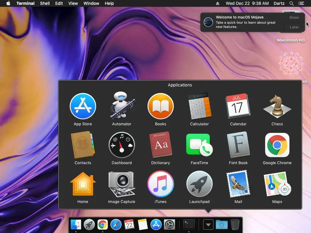Open the Terminal menu
The height and width of the screenshot is (233, 311).
(x=26, y=3)
